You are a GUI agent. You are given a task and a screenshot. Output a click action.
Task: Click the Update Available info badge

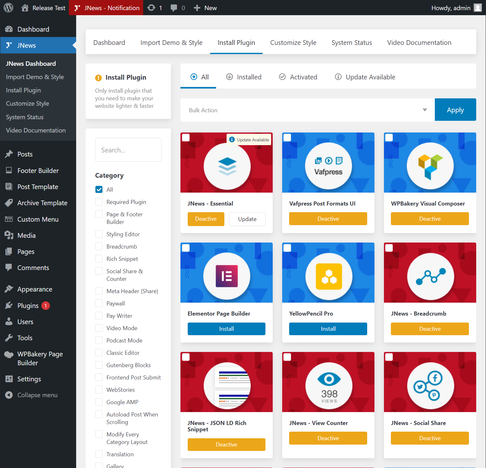[249, 140]
